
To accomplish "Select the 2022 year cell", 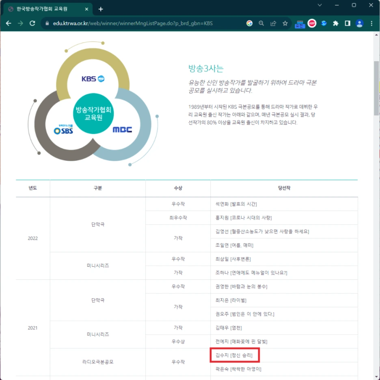I will click(x=33, y=238).
